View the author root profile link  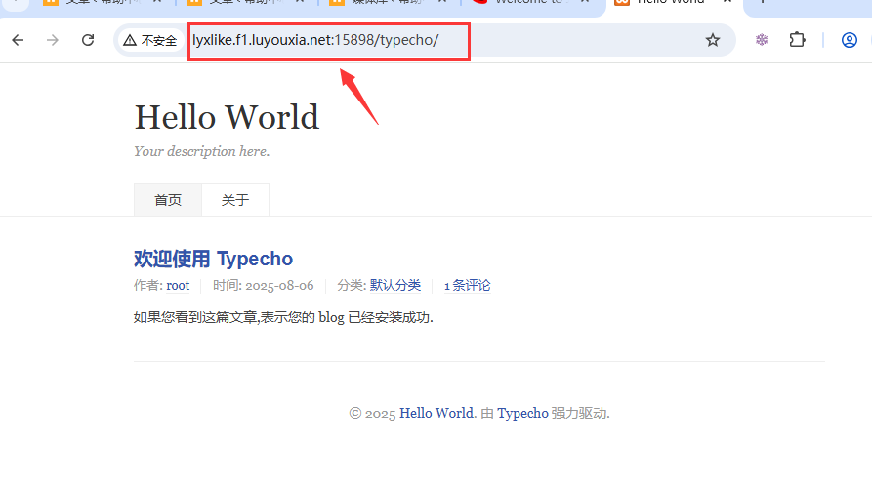pos(178,286)
